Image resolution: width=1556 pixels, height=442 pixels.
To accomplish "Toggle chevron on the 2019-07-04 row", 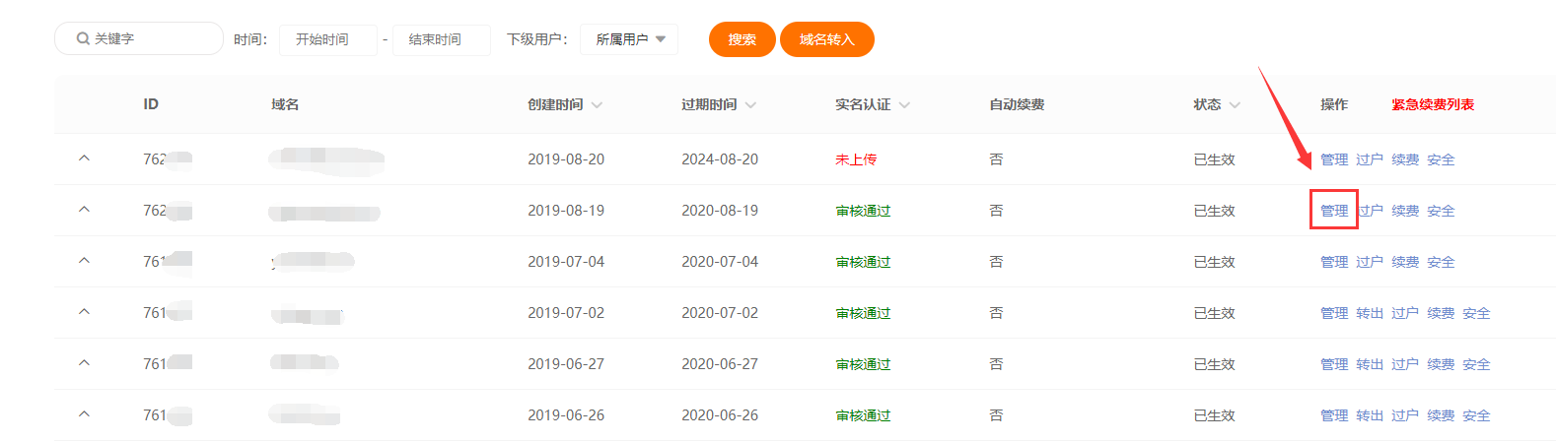I will click(x=84, y=260).
